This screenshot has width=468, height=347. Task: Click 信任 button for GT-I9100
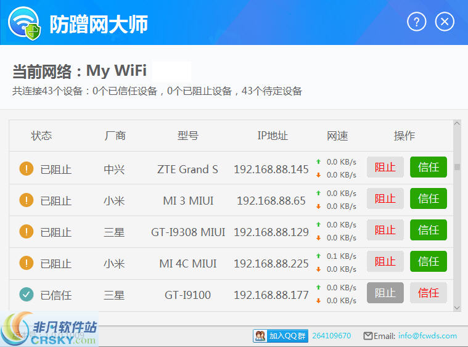point(429,293)
